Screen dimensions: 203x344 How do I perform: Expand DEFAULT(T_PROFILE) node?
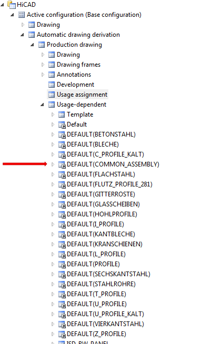53,294
